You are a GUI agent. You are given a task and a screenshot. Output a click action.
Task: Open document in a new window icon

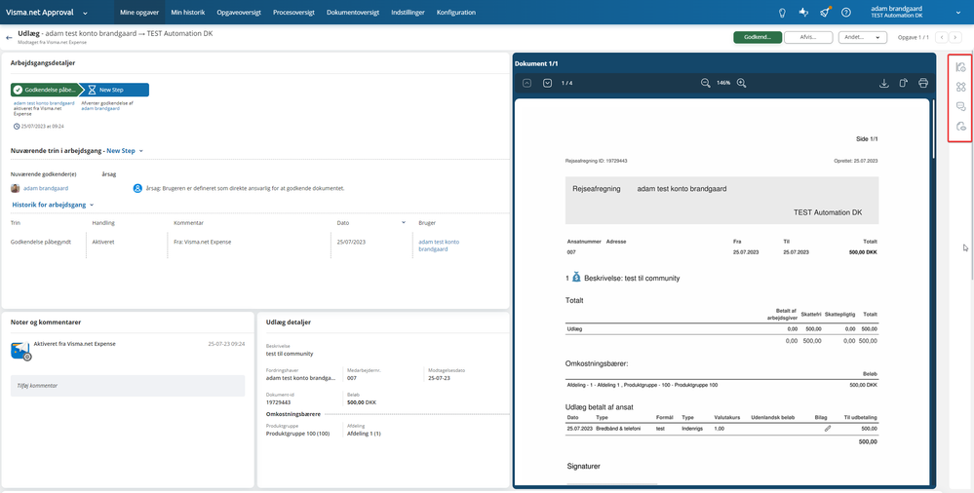[904, 83]
